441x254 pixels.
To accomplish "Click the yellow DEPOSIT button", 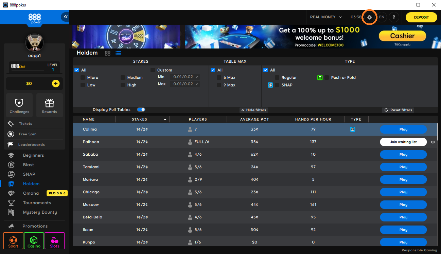I will (x=421, y=17).
